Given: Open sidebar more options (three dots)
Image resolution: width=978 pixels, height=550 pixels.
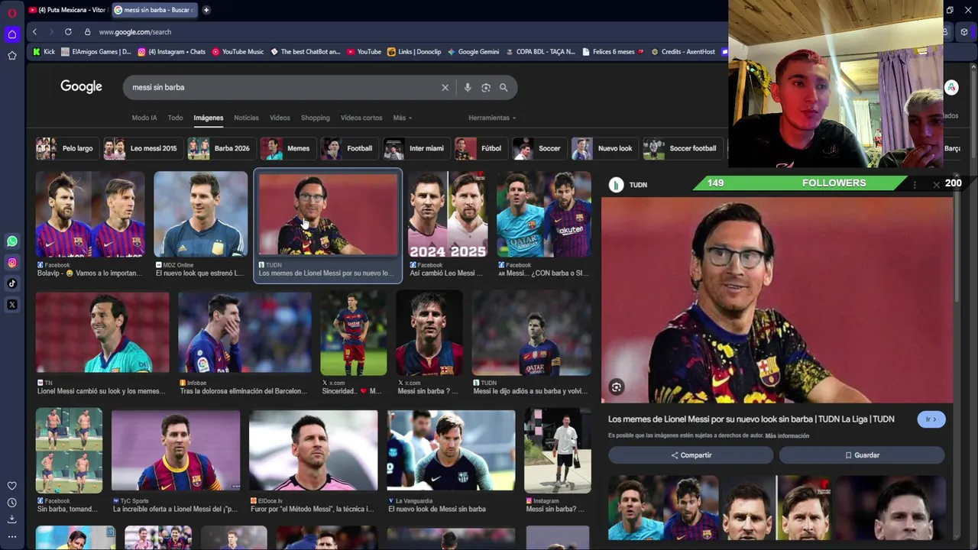Looking at the screenshot, I should click(11, 537).
